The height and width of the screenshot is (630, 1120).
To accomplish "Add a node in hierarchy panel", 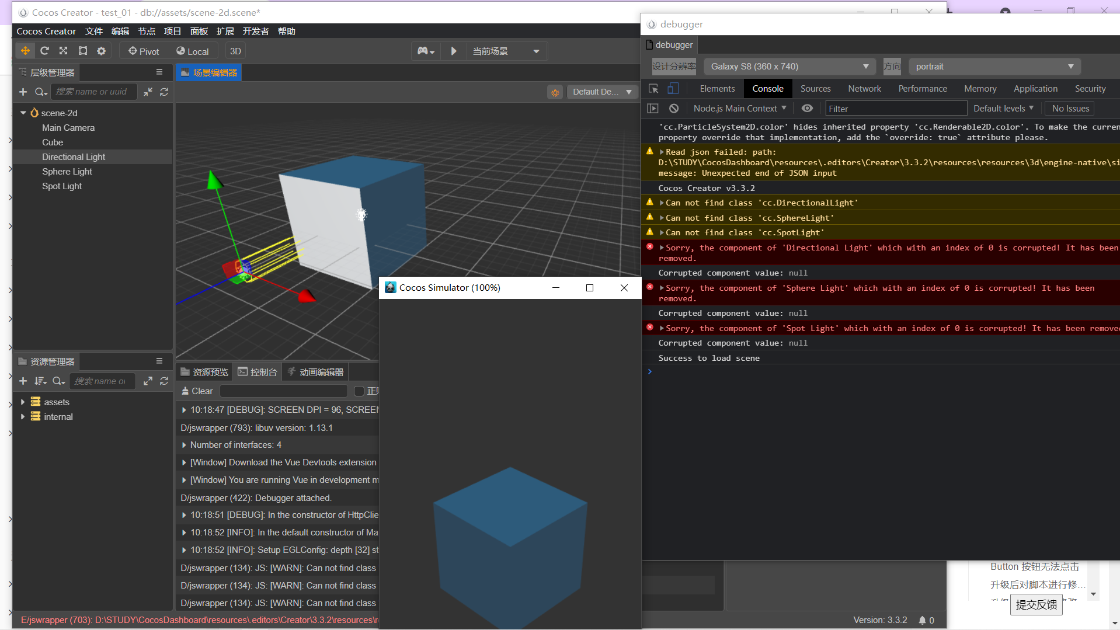I will point(23,92).
